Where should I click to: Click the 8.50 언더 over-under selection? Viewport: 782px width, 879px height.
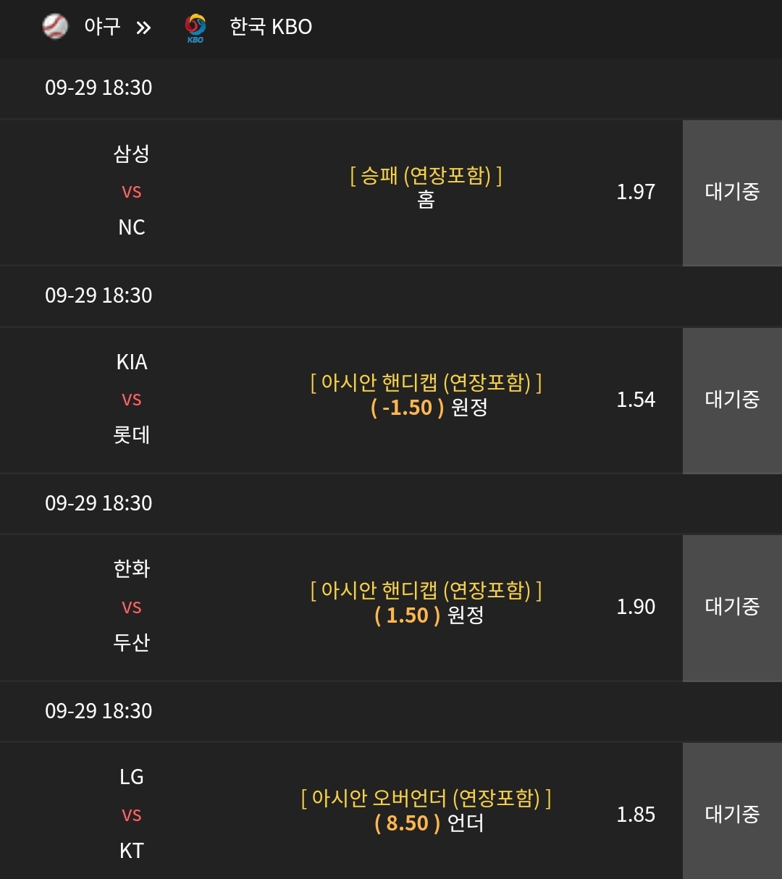(x=429, y=823)
